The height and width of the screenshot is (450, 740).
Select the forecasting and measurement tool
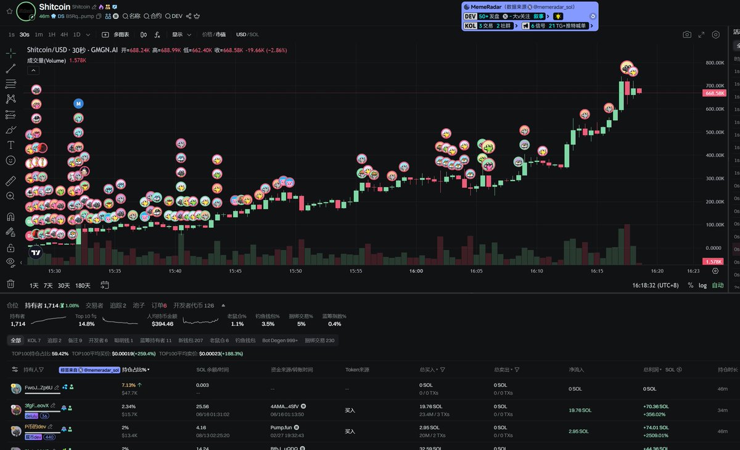coord(10,115)
